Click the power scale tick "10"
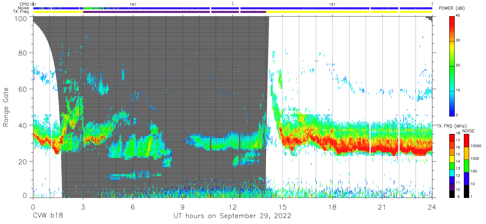This screenshot has height=224, width=486. point(458,90)
